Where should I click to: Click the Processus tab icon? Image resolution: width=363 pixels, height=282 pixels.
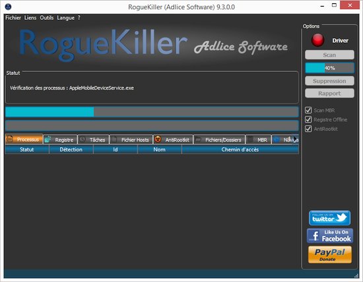(9, 139)
